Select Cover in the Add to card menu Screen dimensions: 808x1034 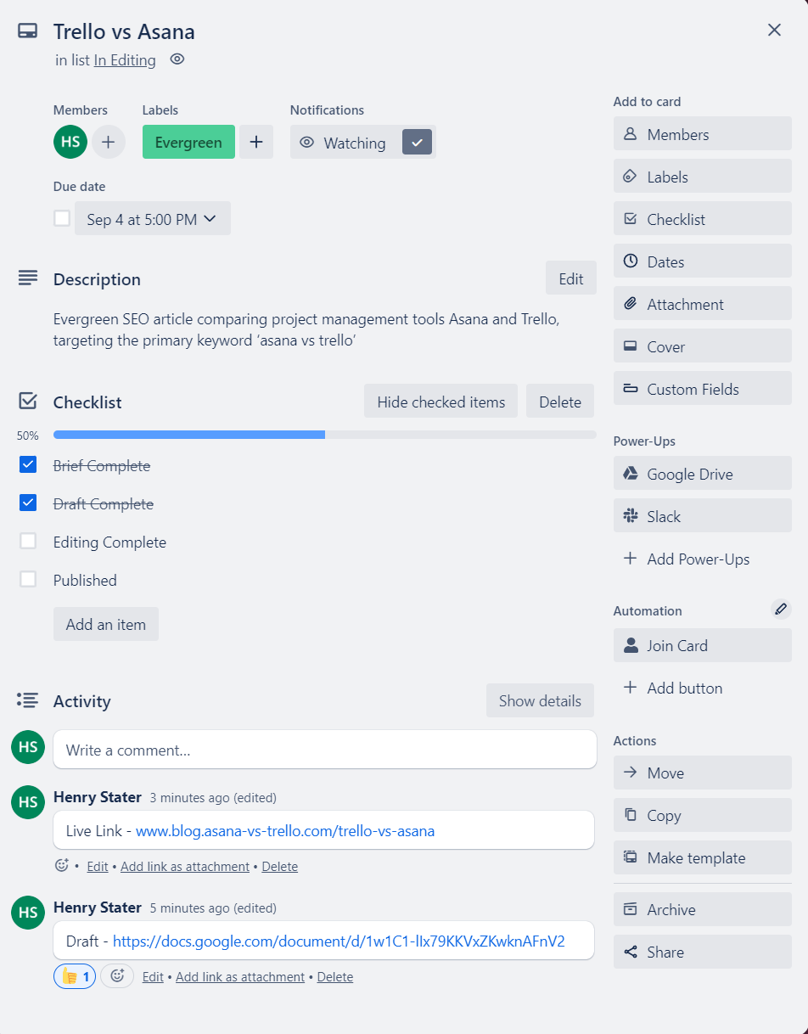702,346
